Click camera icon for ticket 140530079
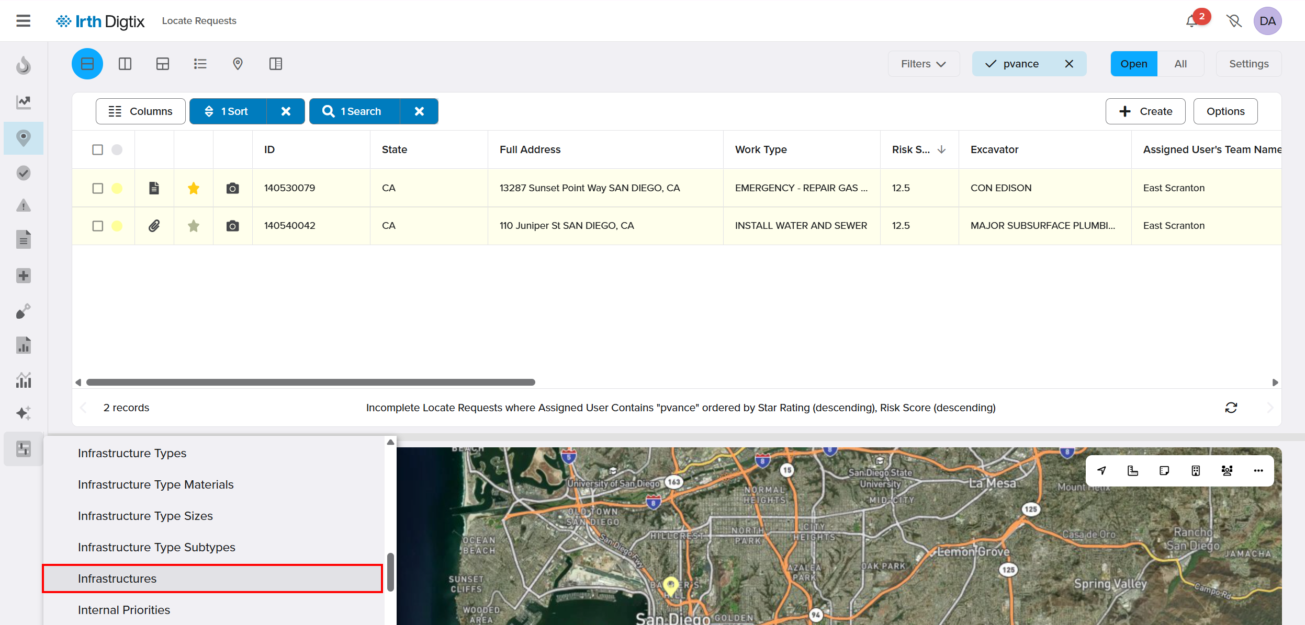The width and height of the screenshot is (1305, 625). click(x=232, y=188)
